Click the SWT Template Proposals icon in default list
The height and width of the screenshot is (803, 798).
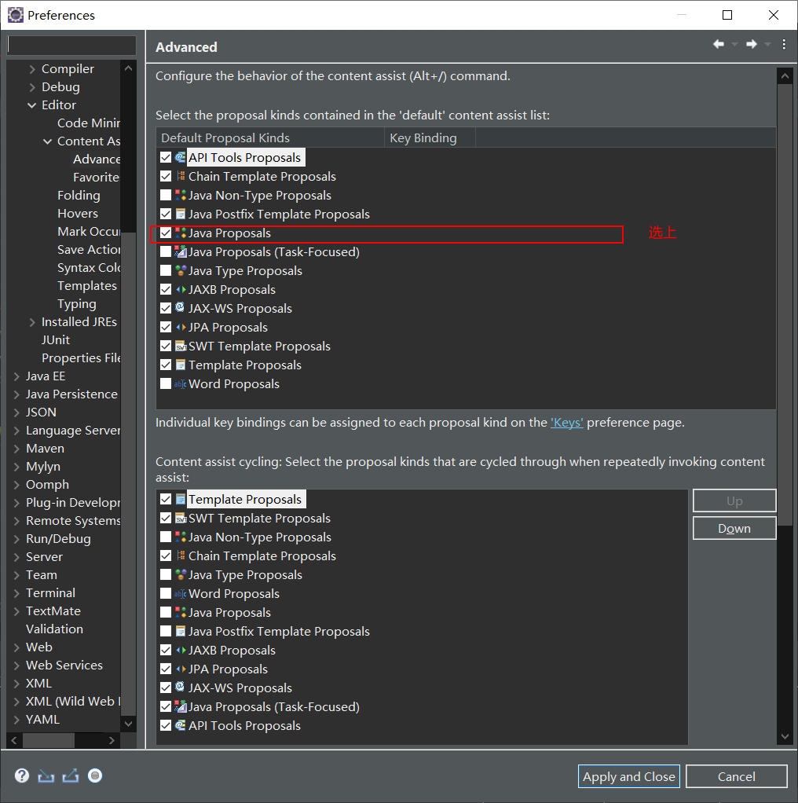180,346
